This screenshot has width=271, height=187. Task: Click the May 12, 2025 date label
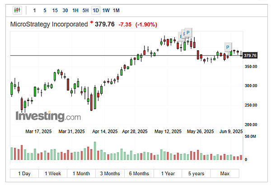coord(168,132)
